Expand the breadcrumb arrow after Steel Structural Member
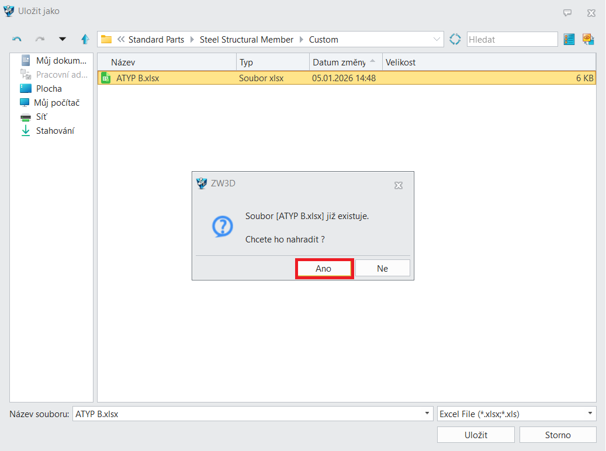The width and height of the screenshot is (606, 451). pos(302,39)
